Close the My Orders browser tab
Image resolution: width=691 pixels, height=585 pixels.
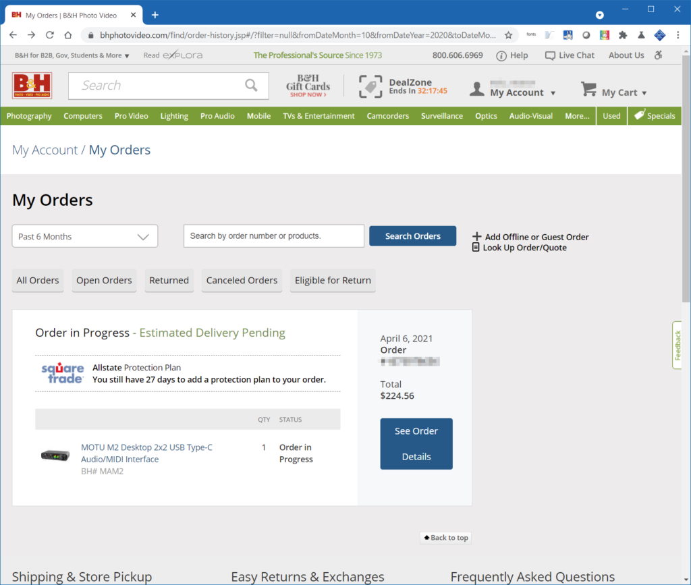(133, 15)
